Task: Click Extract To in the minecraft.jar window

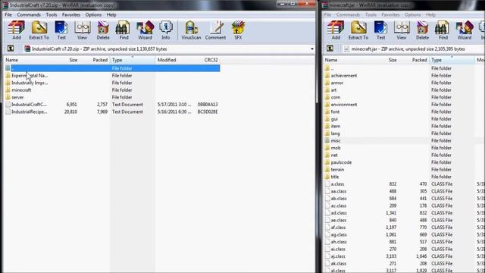Action: click(x=358, y=30)
